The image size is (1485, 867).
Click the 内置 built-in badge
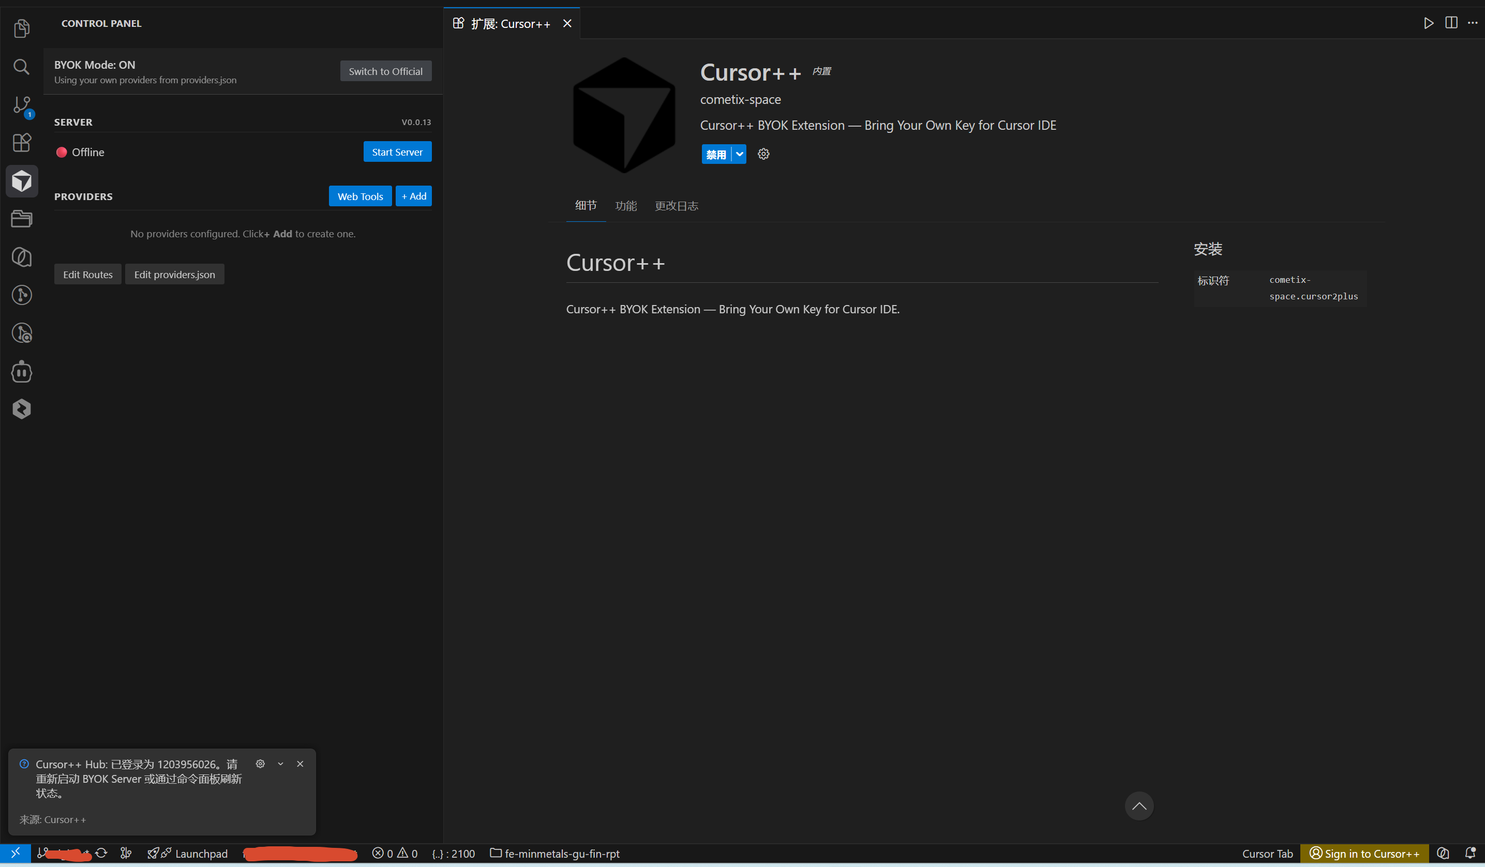(x=821, y=71)
